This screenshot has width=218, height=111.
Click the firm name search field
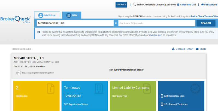[x=75, y=23]
